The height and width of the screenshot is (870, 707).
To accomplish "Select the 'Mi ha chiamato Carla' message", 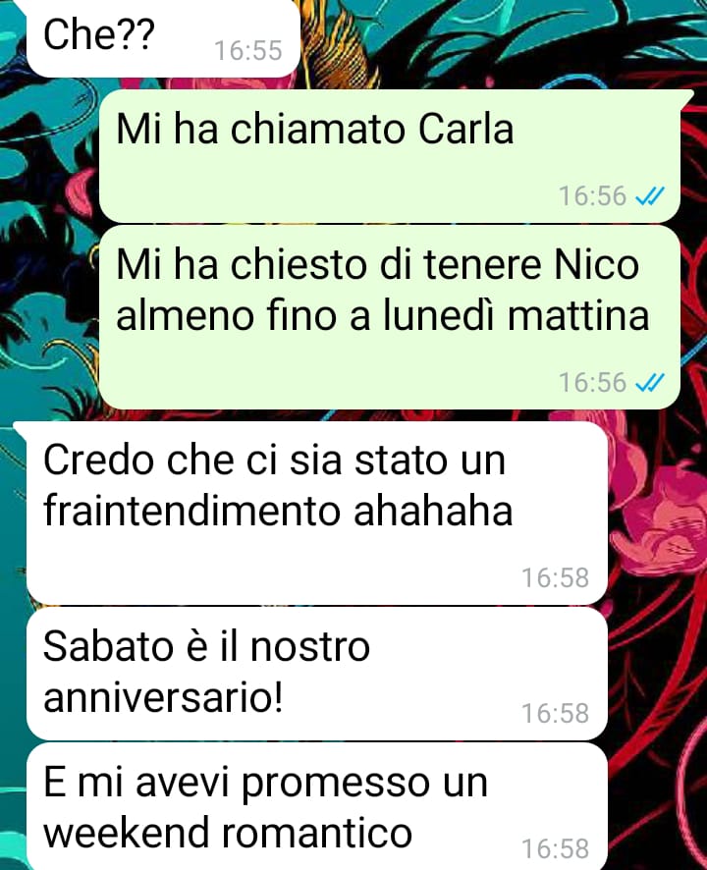I will [390, 156].
